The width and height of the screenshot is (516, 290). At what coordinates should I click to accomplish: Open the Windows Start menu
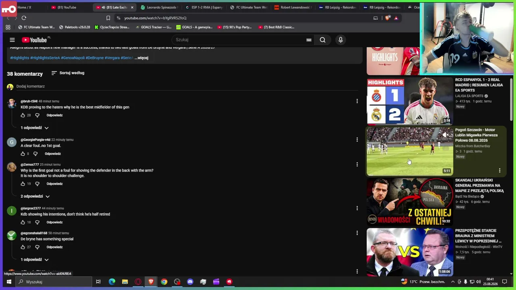point(9,282)
